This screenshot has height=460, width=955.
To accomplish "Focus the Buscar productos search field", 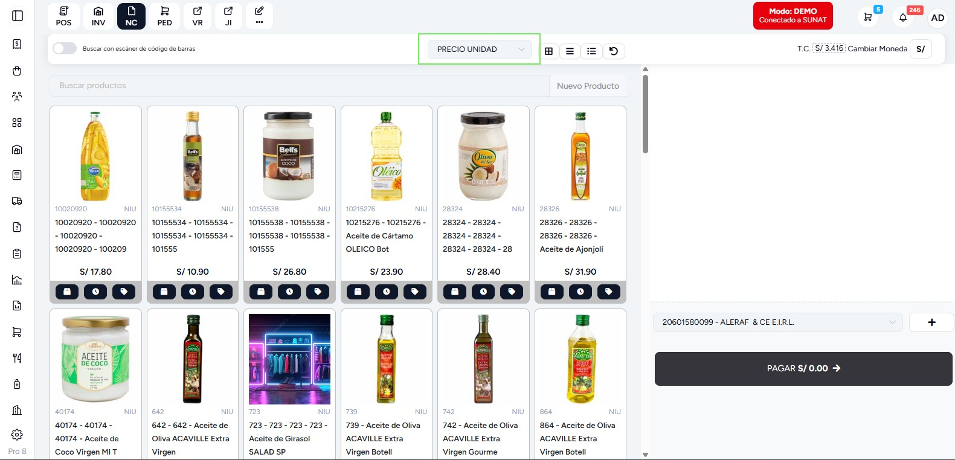I will pyautogui.click(x=300, y=86).
